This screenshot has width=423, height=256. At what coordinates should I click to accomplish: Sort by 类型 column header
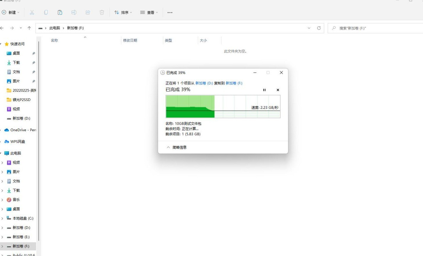coord(168,40)
